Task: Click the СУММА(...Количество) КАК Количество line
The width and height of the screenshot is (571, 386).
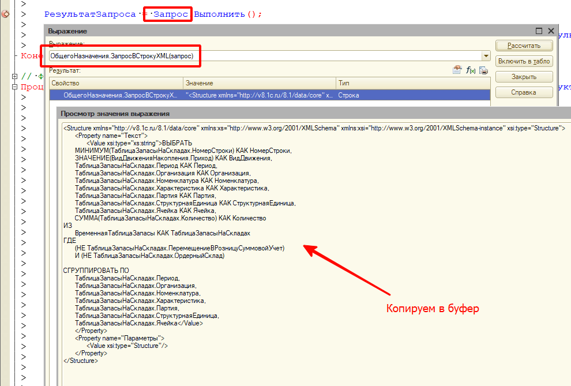Action: (x=170, y=218)
